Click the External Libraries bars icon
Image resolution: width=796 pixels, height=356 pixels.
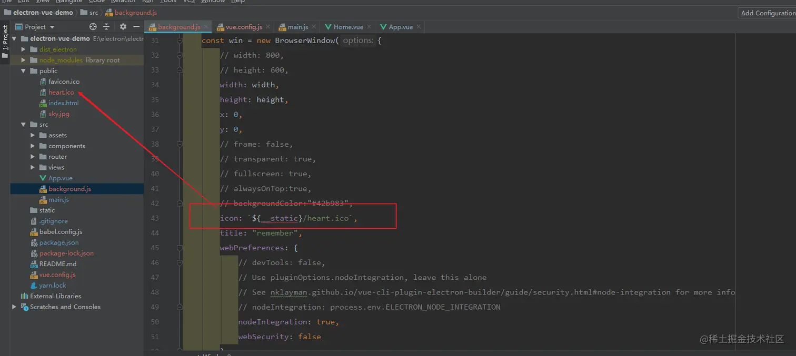(24, 296)
